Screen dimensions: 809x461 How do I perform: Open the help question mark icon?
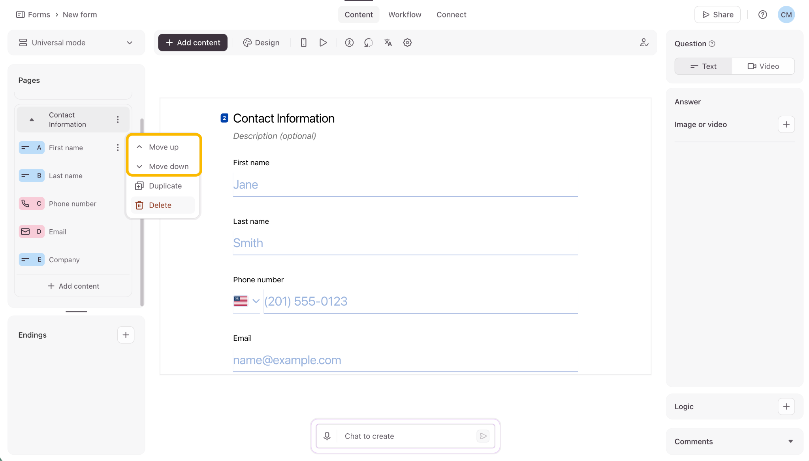[x=762, y=15]
